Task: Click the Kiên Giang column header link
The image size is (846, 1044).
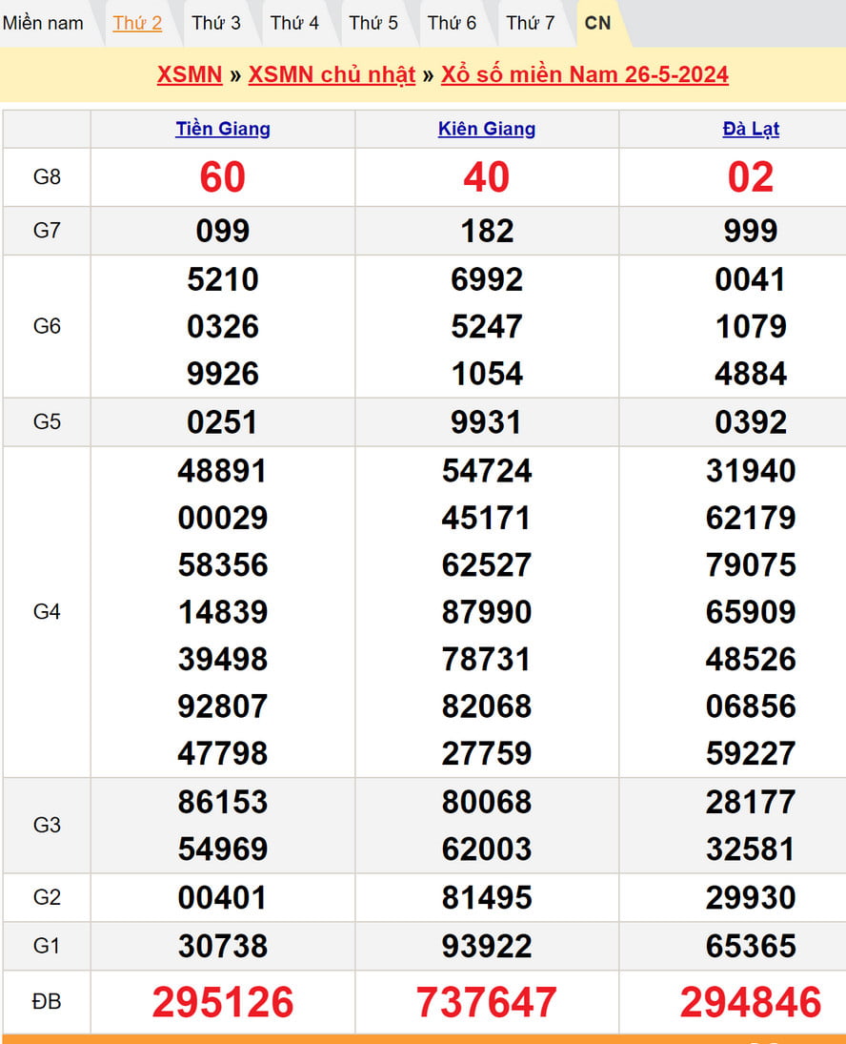Action: [487, 129]
